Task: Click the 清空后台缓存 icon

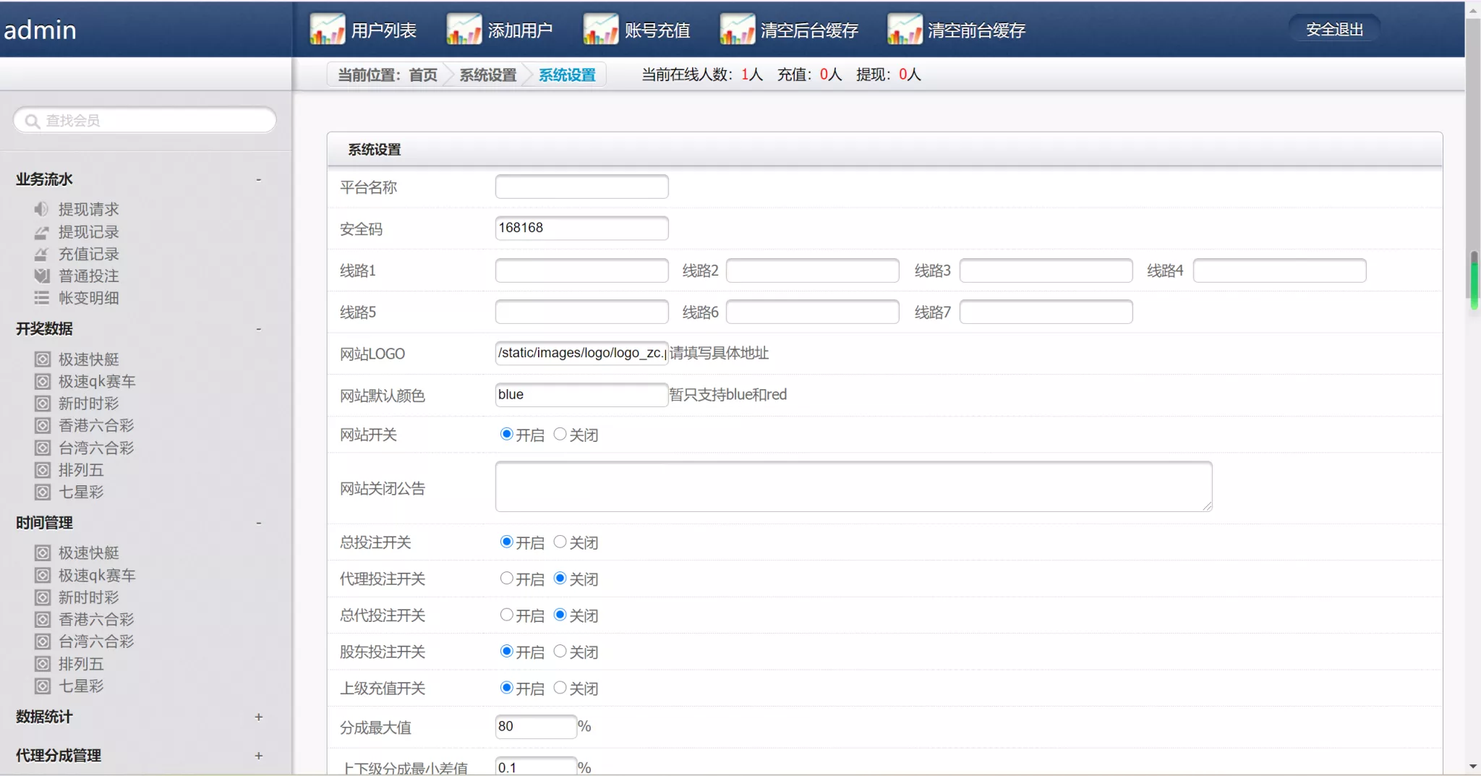Action: tap(736, 29)
